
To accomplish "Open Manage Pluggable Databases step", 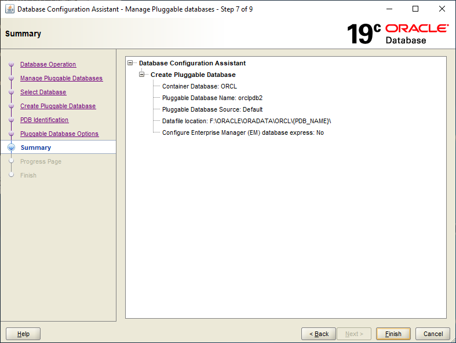I will 61,78.
